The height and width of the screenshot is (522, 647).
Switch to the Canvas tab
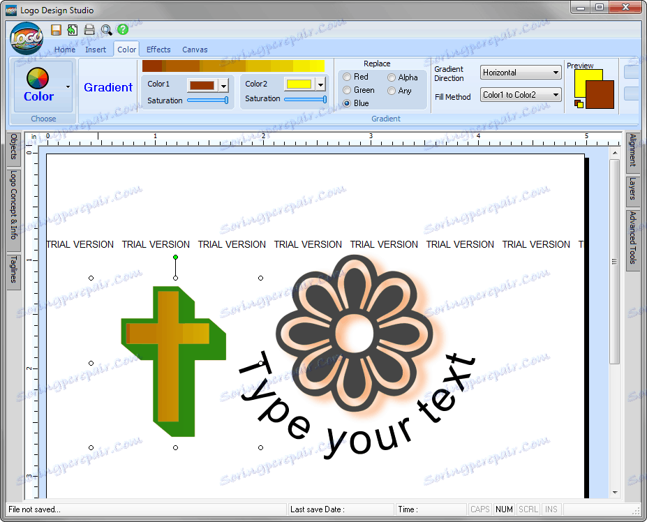tap(195, 50)
